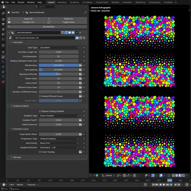The width and height of the screenshot is (191, 191).
Task: Toggle fake user for node group
Action: pos(77,38)
